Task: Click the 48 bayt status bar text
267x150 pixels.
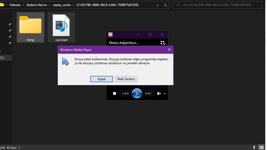Action: 12,148
